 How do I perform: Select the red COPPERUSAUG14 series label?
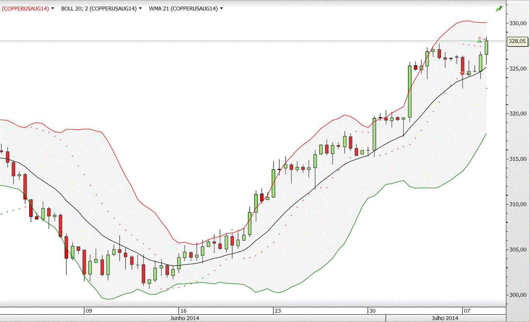coord(26,8)
